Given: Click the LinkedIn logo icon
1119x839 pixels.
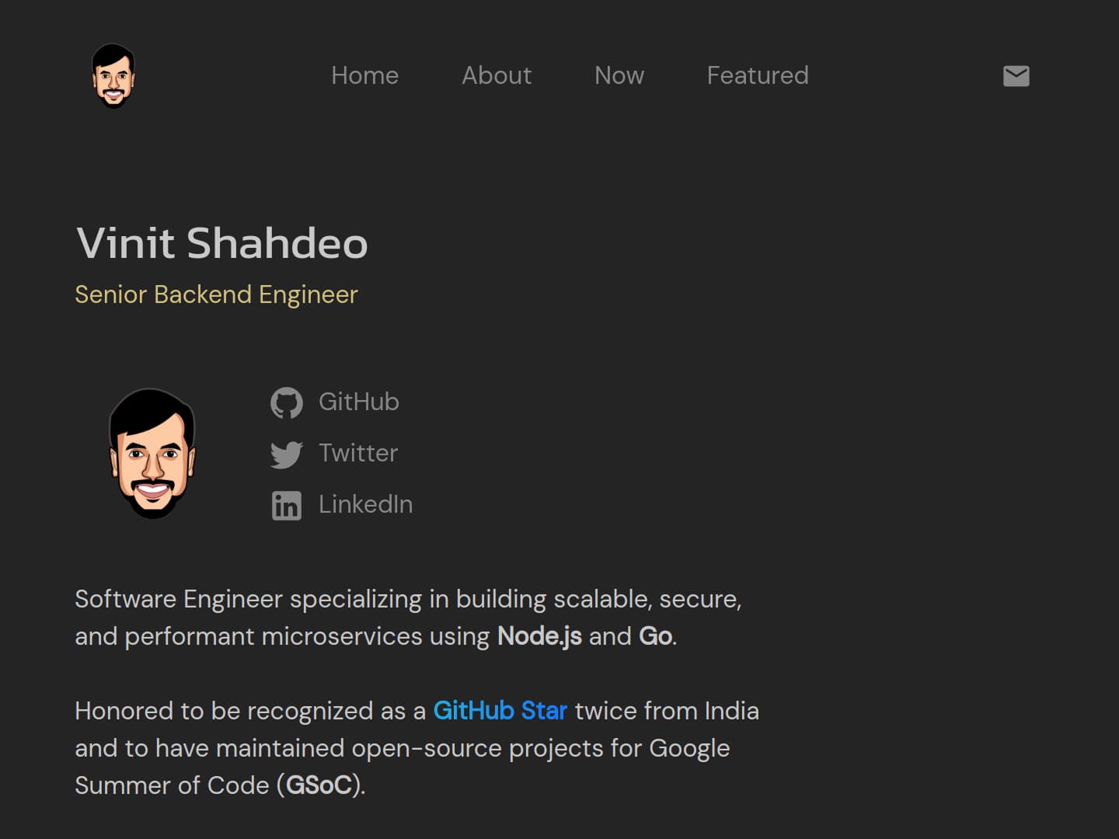Looking at the screenshot, I should click(x=286, y=506).
